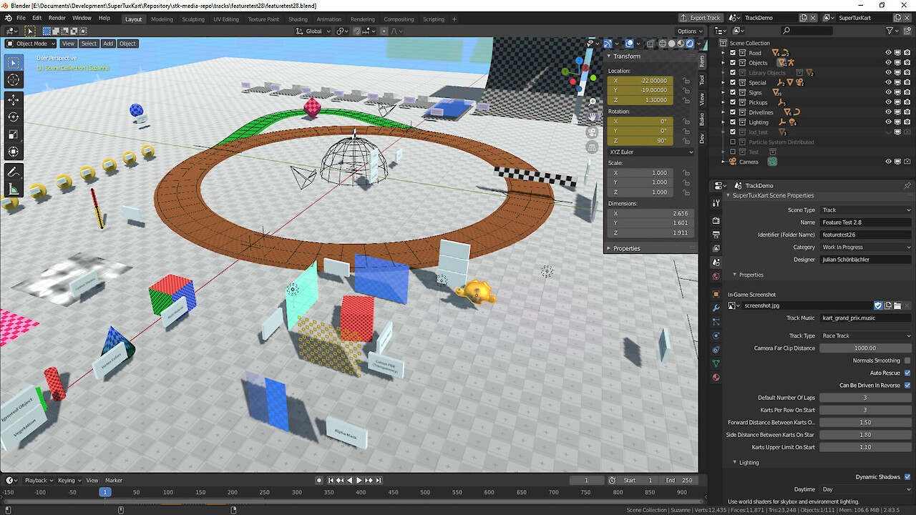Switch to Rendered viewport shading

point(689,44)
